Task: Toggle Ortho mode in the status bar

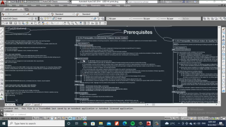Action: pyautogui.click(x=44, y=119)
